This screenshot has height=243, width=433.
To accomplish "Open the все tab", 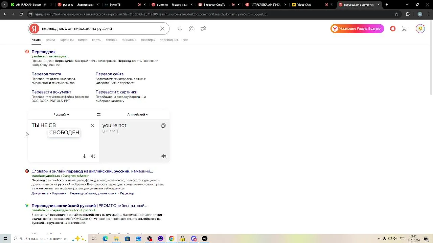I will [x=185, y=40].
